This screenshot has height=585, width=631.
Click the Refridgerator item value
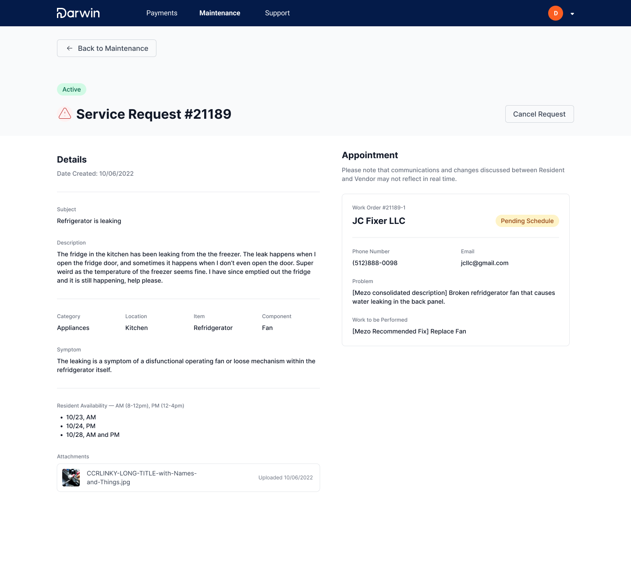[213, 328]
